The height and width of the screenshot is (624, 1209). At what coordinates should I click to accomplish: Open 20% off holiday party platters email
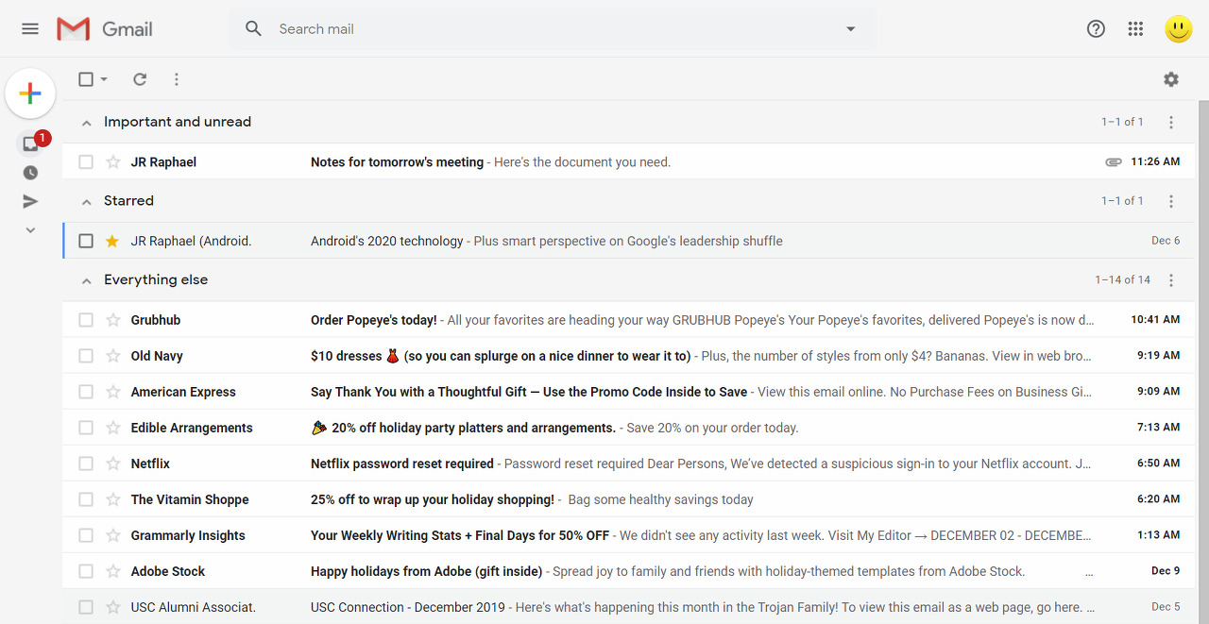pos(628,428)
